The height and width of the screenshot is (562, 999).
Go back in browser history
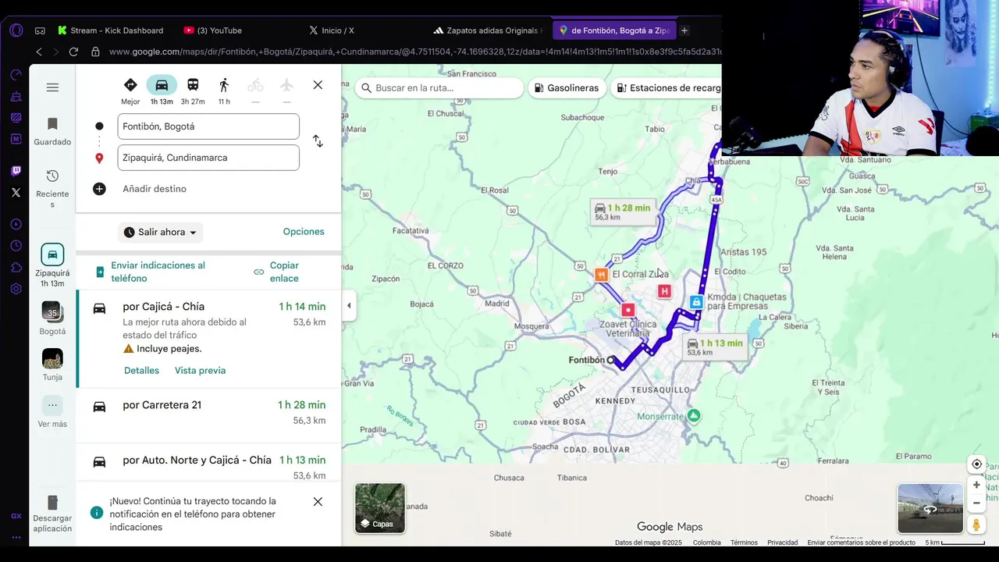(x=39, y=52)
